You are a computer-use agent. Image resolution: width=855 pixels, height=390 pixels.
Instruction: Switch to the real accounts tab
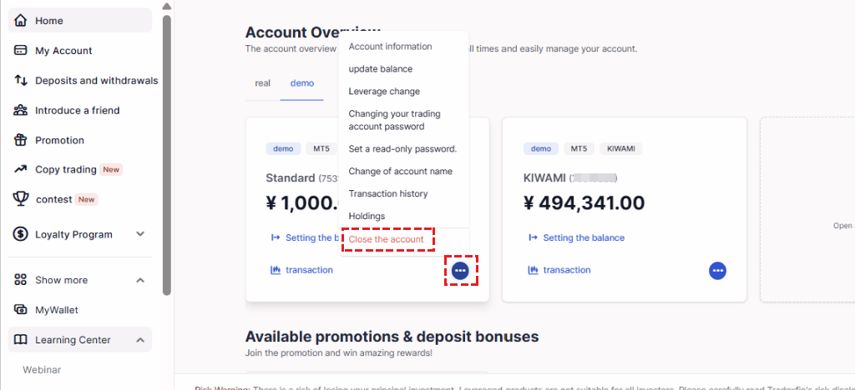(262, 83)
